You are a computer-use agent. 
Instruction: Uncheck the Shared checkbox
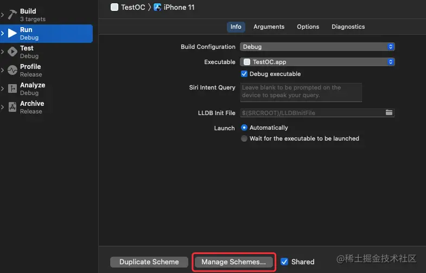click(x=284, y=262)
